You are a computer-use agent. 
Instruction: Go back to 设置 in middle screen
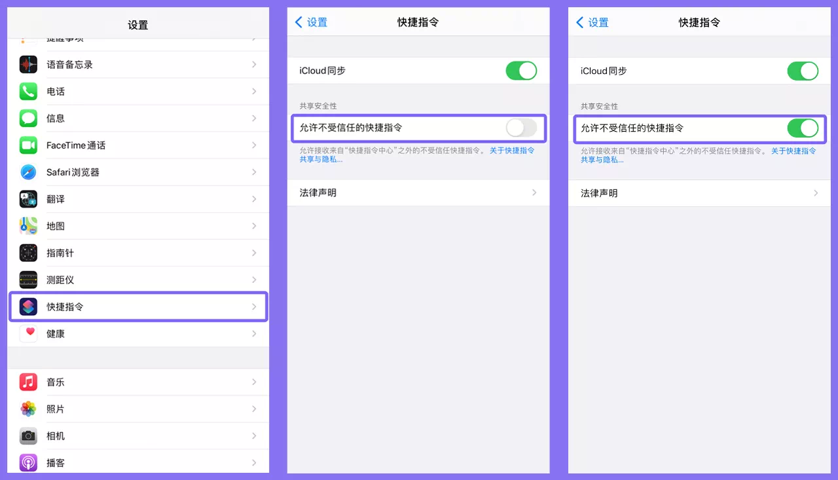point(311,22)
